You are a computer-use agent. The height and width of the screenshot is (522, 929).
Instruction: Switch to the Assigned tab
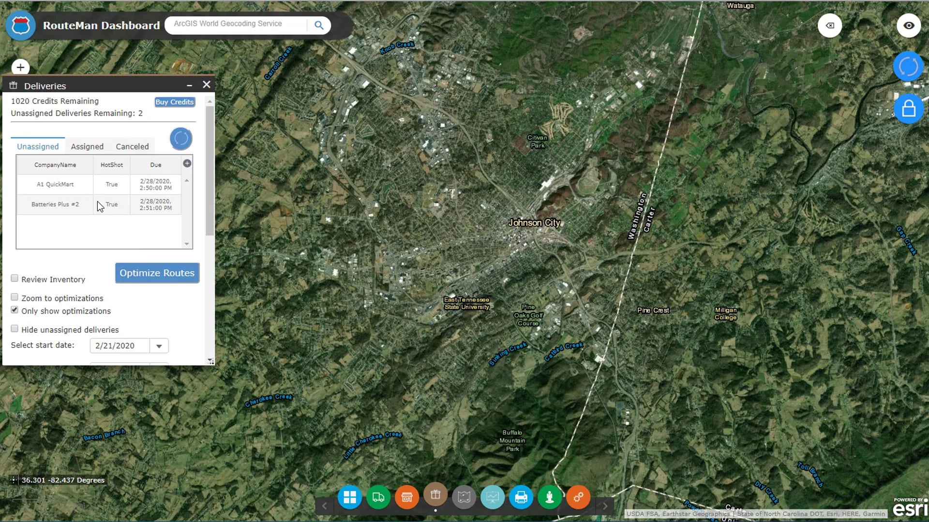pyautogui.click(x=87, y=146)
